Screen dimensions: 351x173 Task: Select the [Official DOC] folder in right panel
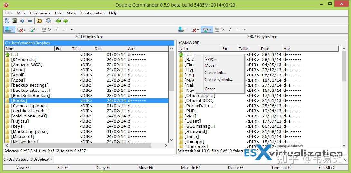pyautogui.click(x=260, y=101)
